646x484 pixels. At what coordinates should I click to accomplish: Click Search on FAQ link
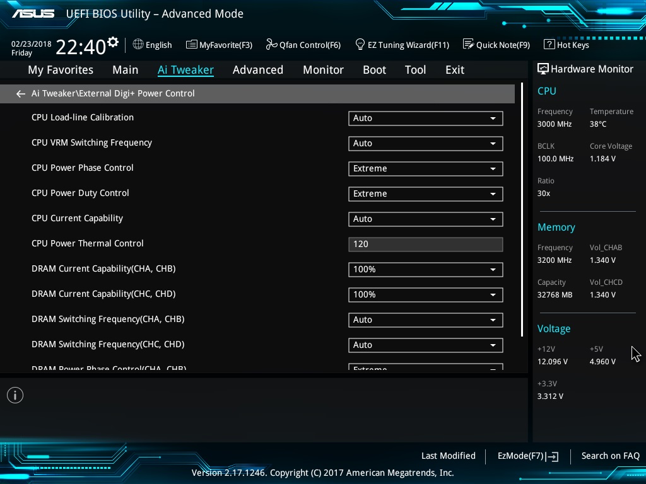(610, 456)
